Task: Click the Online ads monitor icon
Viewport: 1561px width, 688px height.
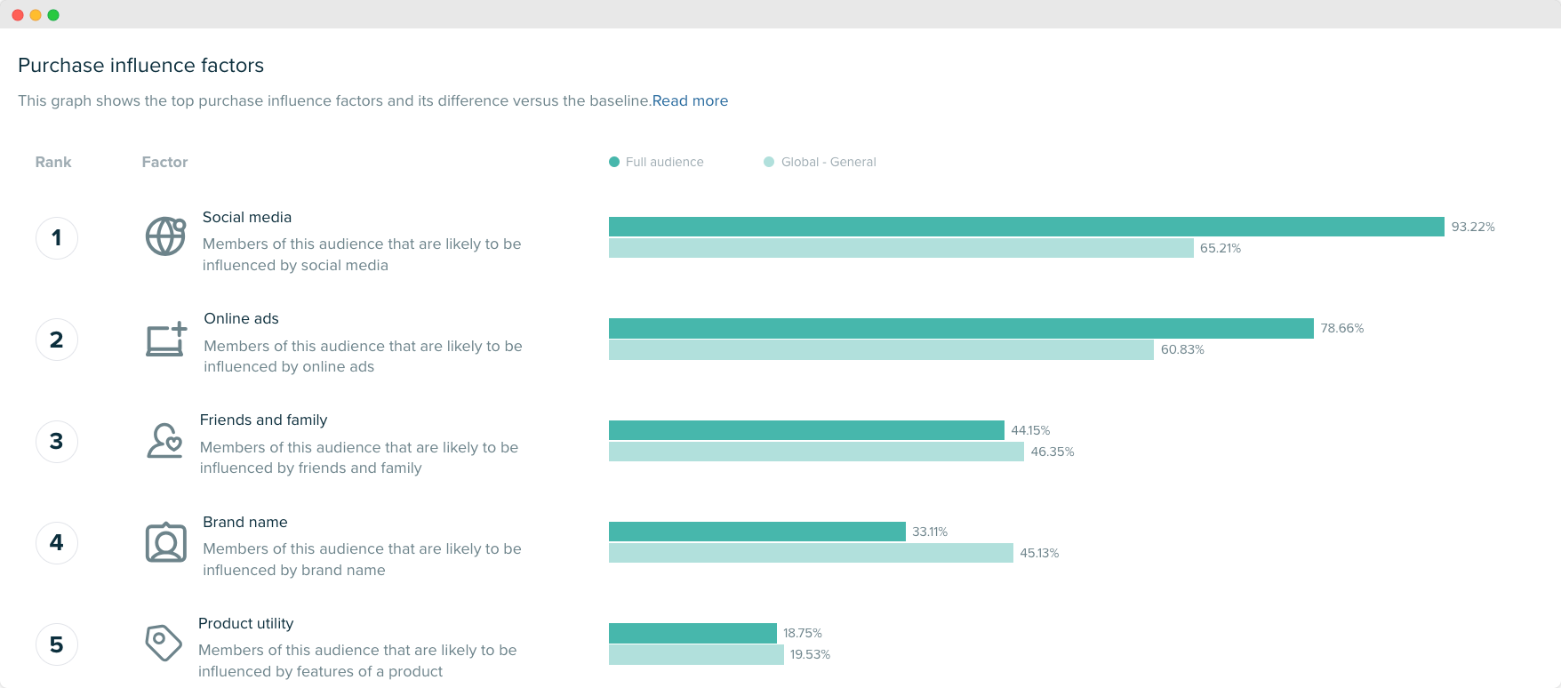Action: (x=164, y=339)
